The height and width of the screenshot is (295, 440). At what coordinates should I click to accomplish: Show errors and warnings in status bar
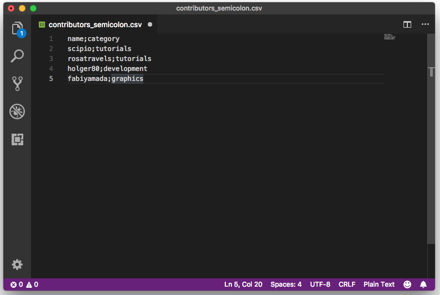[24, 284]
